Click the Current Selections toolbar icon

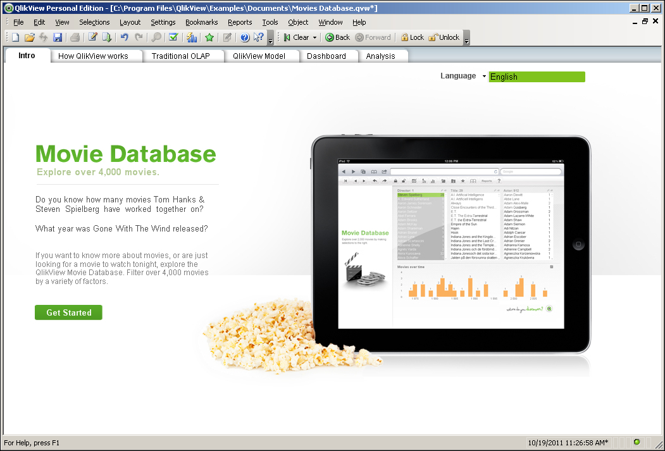[173, 37]
